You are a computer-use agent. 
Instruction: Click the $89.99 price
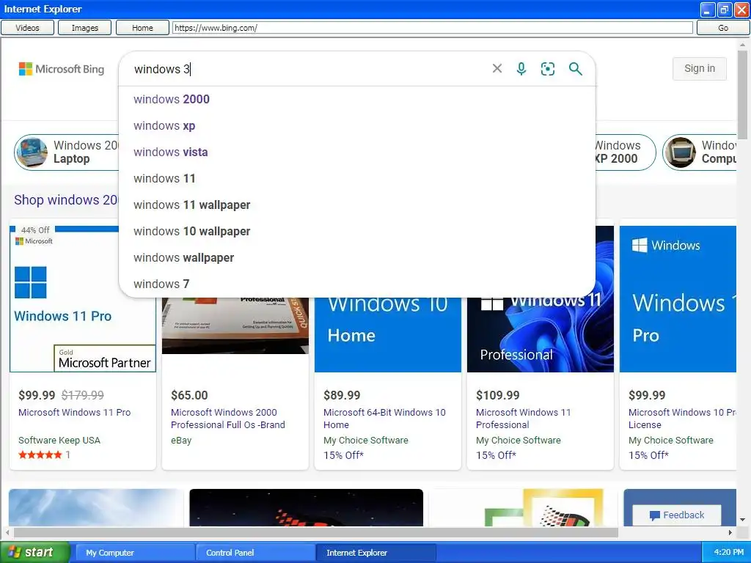pos(342,395)
